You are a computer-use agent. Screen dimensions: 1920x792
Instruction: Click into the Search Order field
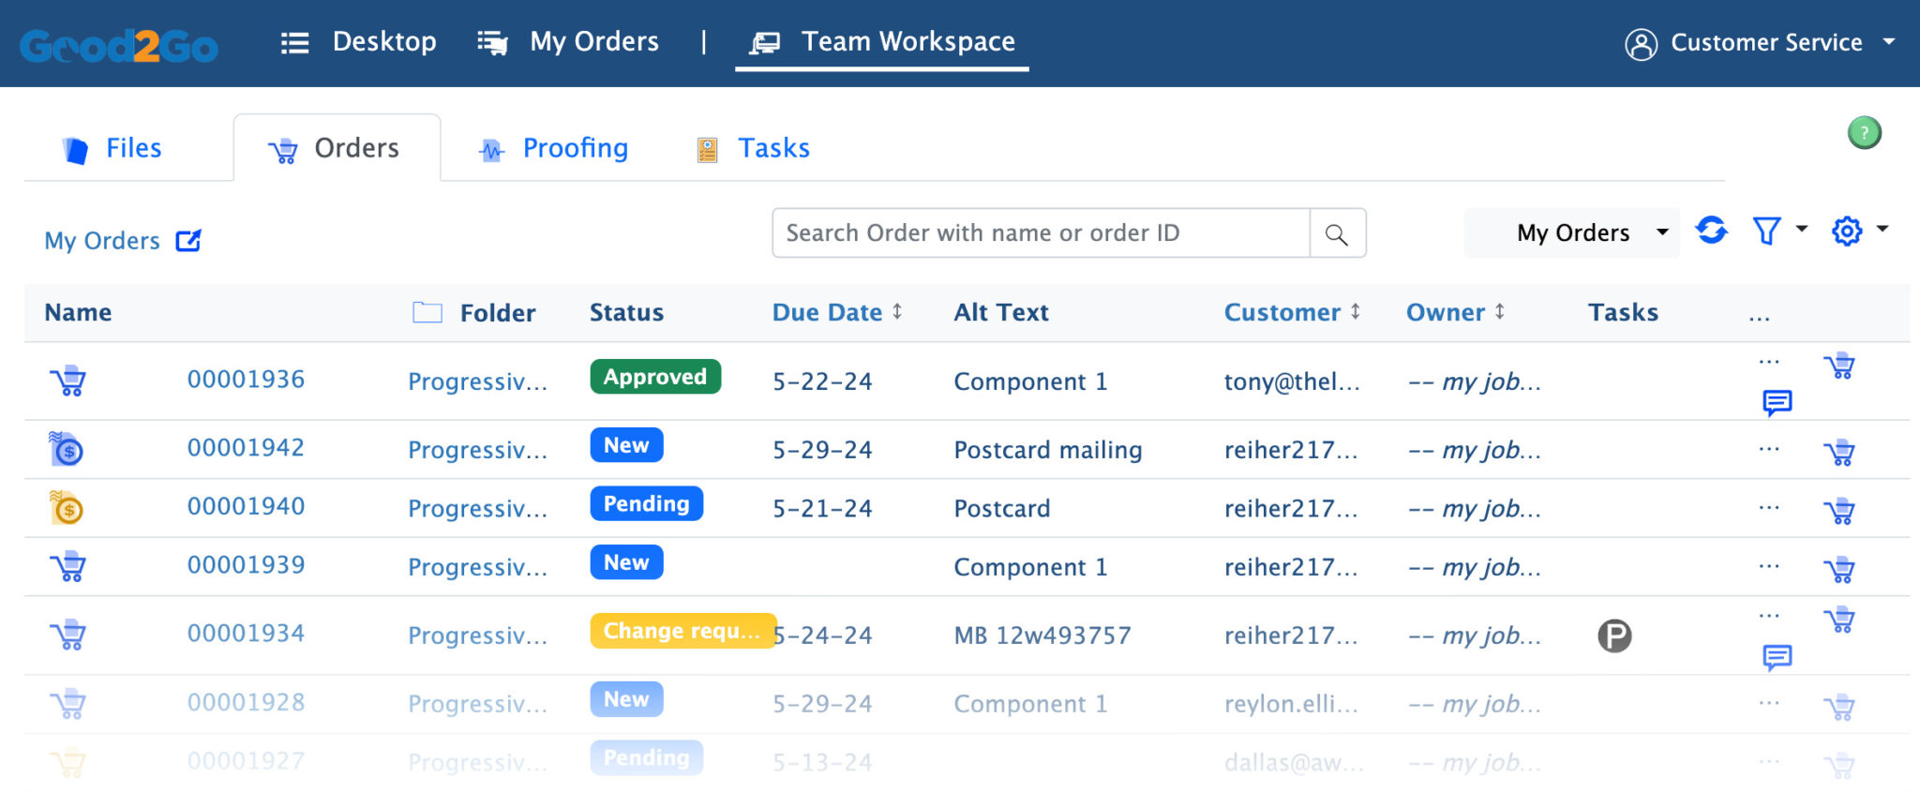[x=1041, y=233]
